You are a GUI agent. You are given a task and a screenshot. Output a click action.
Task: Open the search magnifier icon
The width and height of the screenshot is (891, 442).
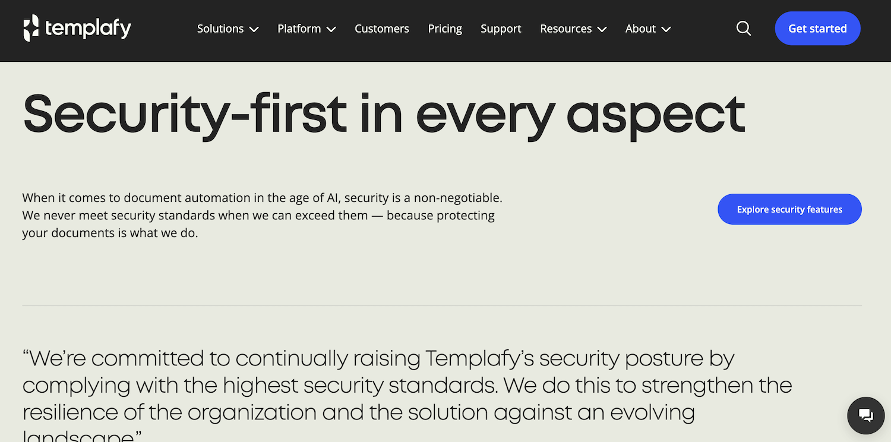click(x=744, y=29)
